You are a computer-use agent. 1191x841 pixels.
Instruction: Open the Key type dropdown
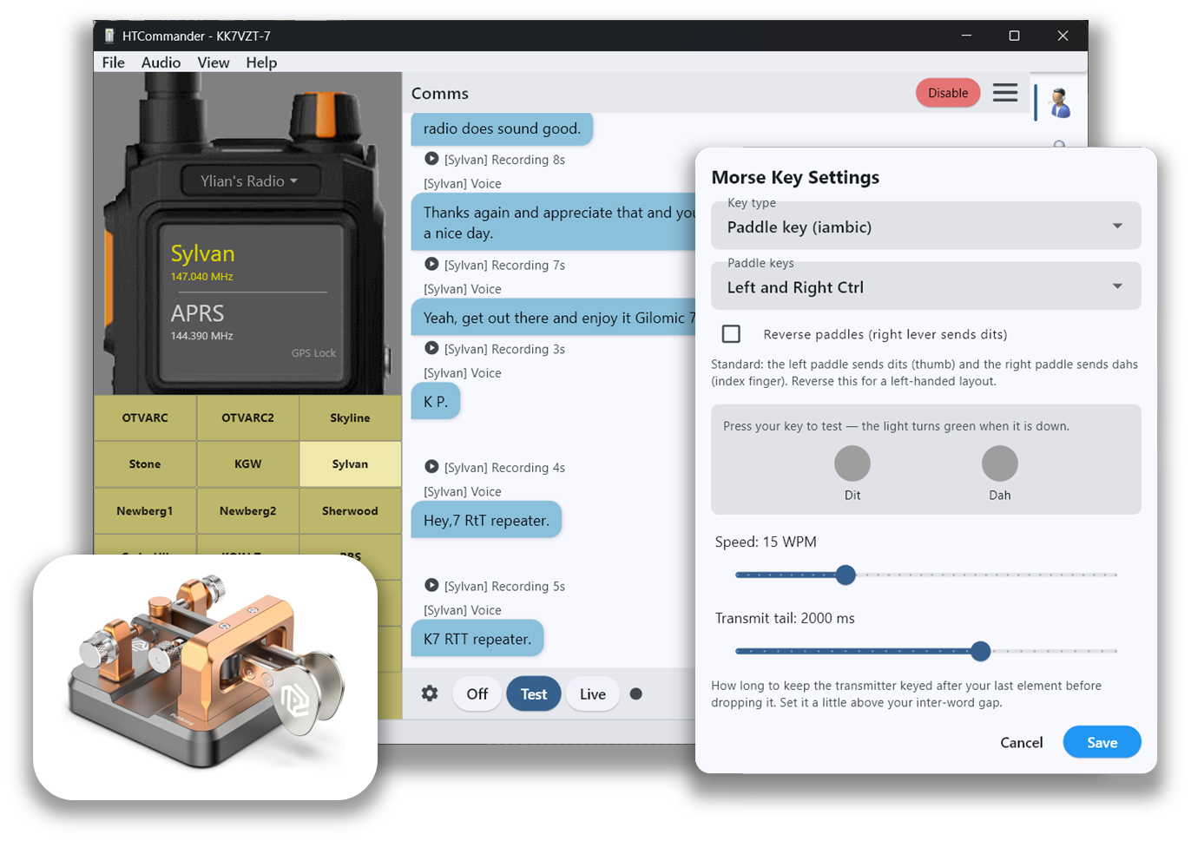[x=925, y=226]
